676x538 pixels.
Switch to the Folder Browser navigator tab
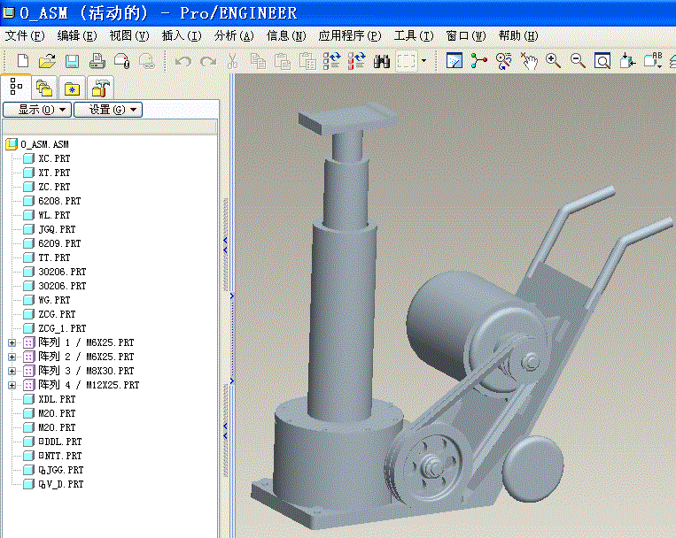coord(44,88)
